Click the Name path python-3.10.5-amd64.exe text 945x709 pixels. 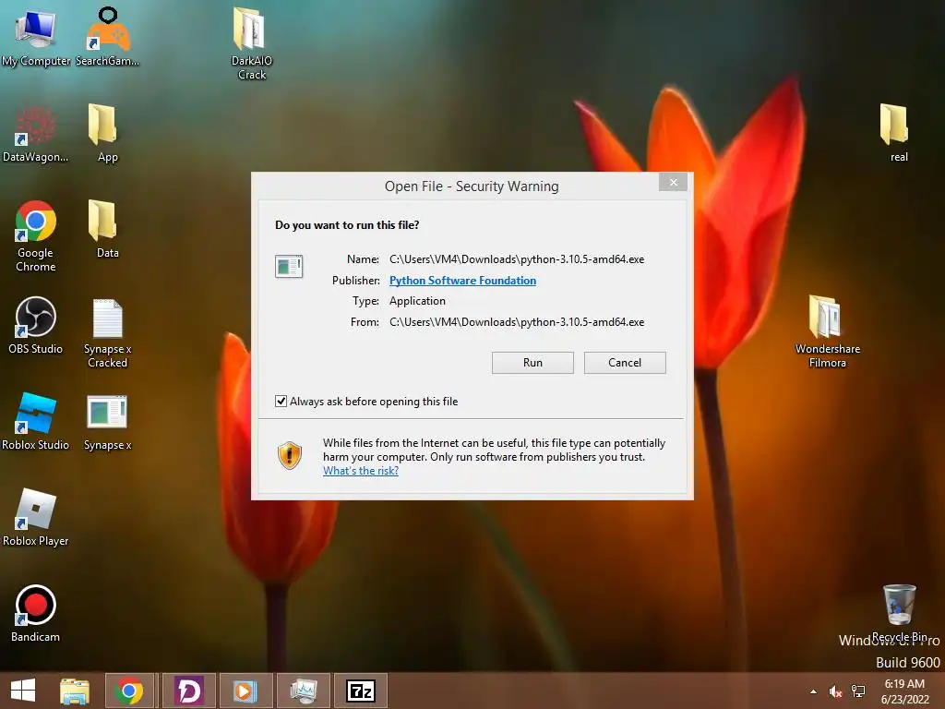point(517,259)
